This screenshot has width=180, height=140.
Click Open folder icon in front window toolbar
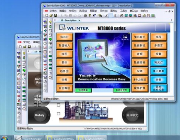pyautogui.click(x=51, y=16)
